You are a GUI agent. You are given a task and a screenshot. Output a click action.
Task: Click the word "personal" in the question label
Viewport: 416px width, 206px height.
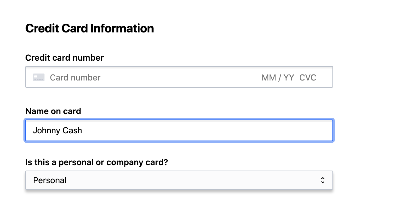(x=76, y=162)
